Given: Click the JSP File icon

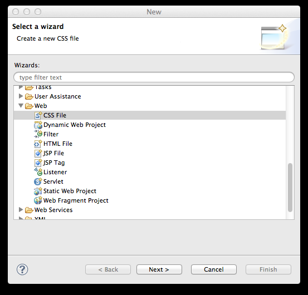Looking at the screenshot, I should (38, 153).
